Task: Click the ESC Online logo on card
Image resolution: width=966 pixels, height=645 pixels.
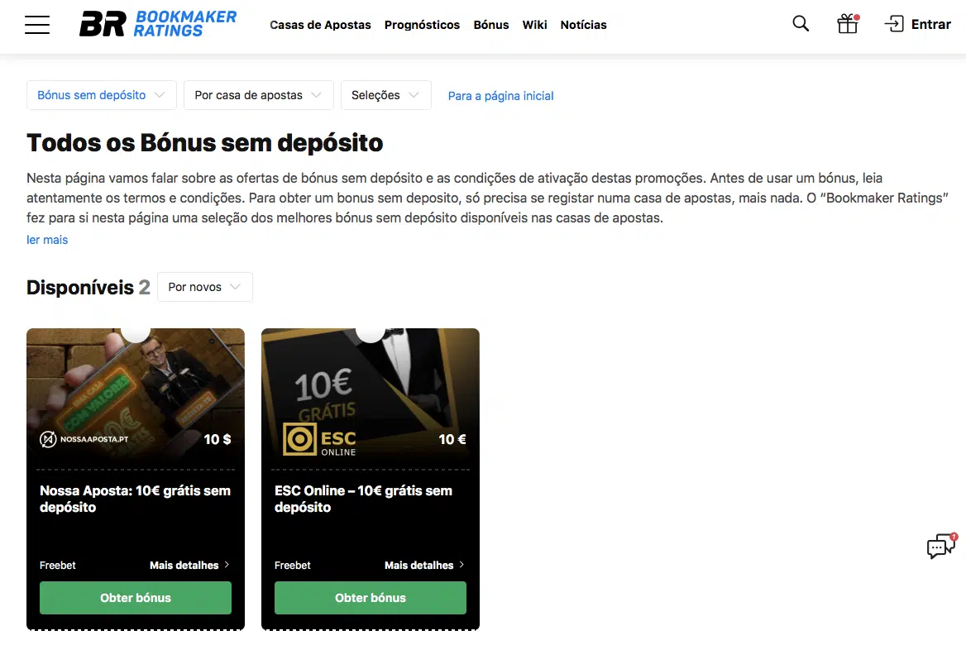Action: pyautogui.click(x=320, y=439)
